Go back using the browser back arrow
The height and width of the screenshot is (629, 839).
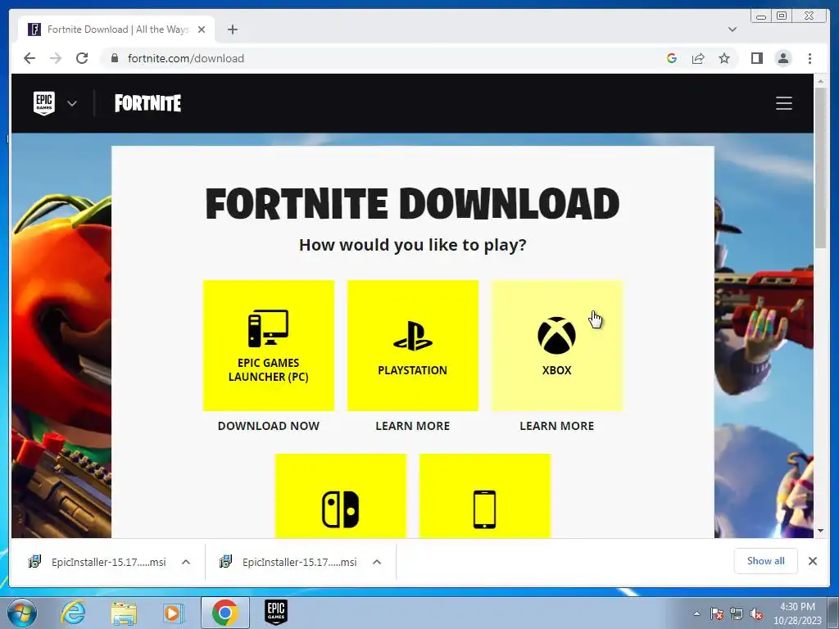coord(29,58)
